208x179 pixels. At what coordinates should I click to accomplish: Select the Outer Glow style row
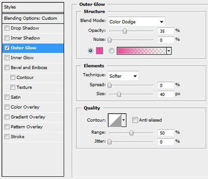click(33, 48)
